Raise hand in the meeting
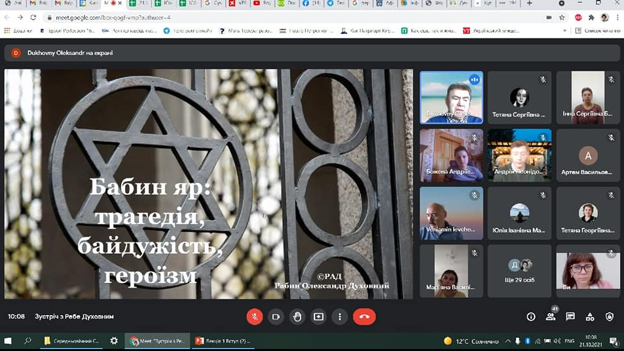Screen dimensions: 624x351 point(297,316)
